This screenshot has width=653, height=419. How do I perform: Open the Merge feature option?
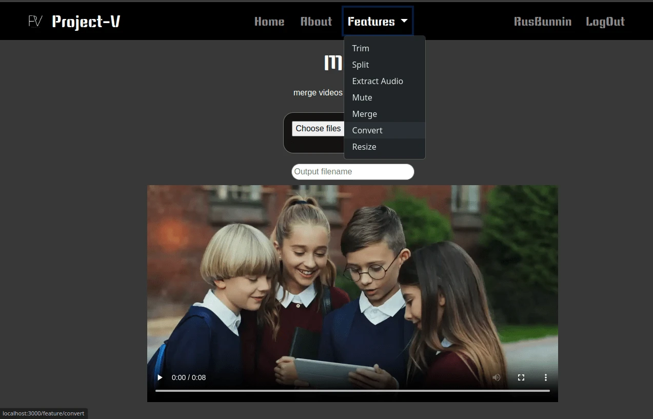coord(385,114)
